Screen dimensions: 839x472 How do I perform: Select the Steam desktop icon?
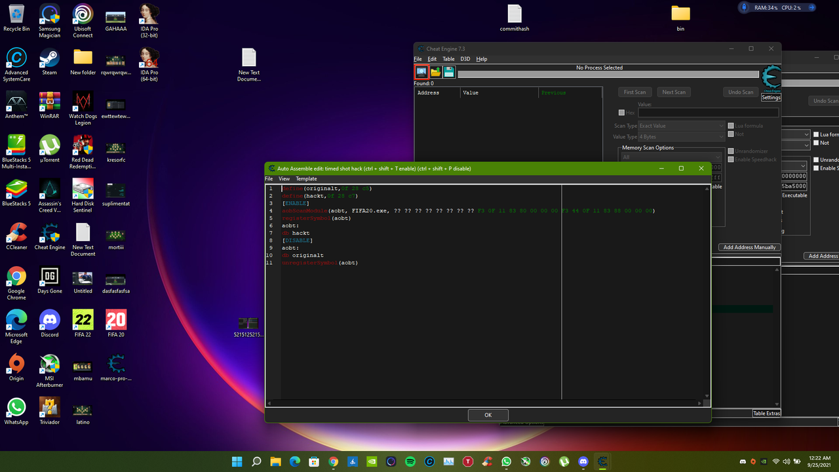coord(50,62)
